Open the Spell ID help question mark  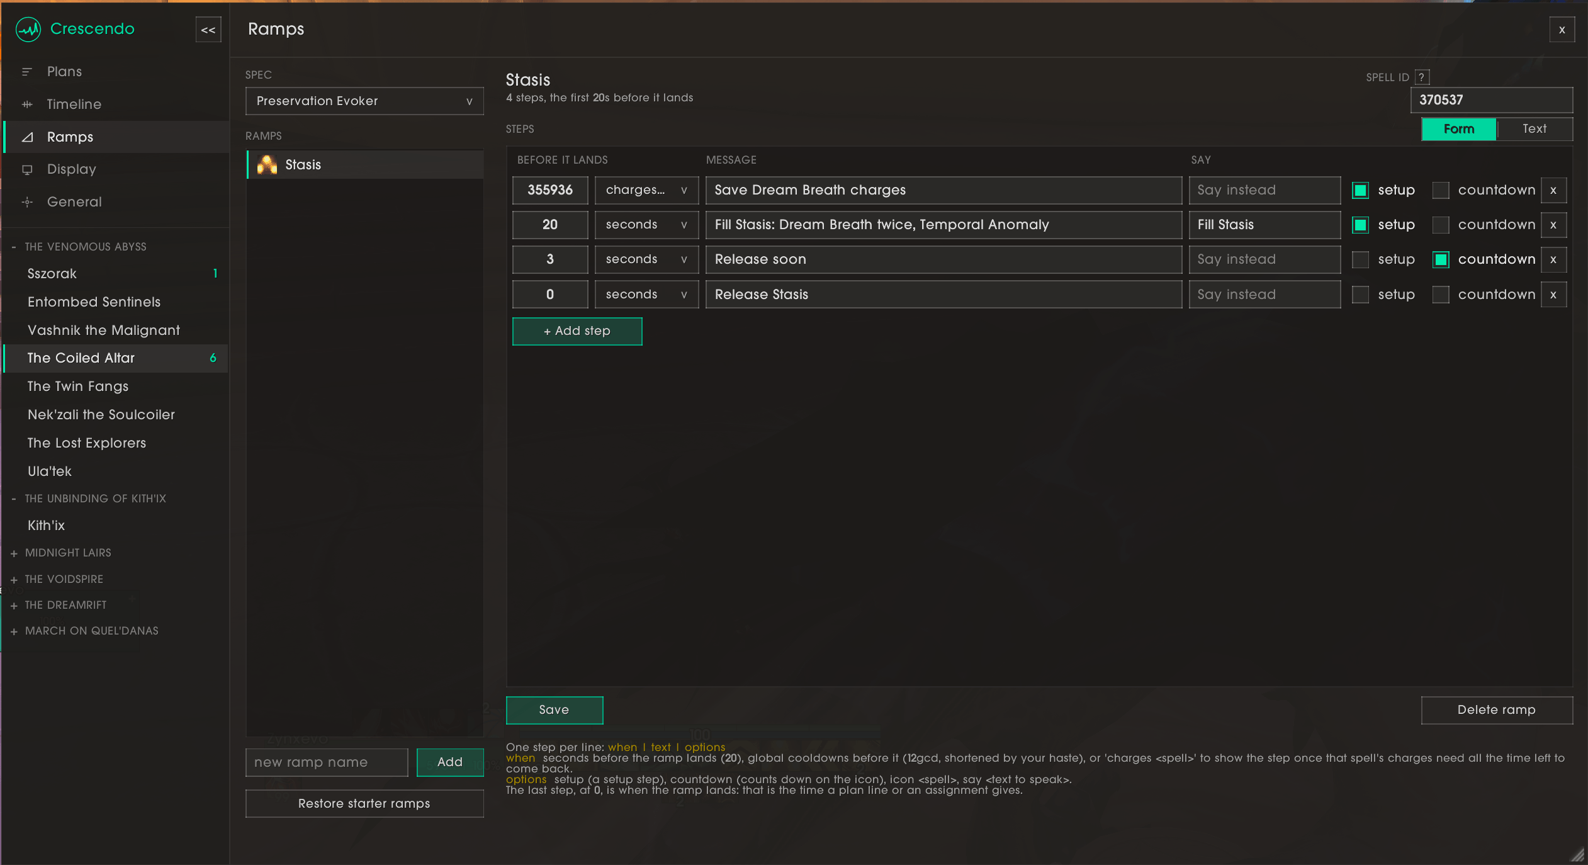(1422, 77)
